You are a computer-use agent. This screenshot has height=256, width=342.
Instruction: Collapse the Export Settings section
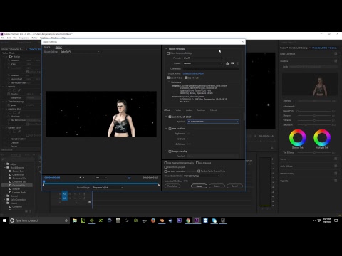166,49
